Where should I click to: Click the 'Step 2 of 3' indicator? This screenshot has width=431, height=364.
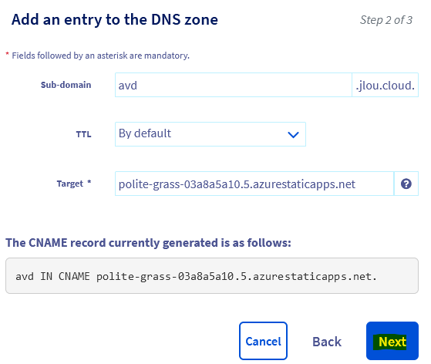(x=386, y=20)
